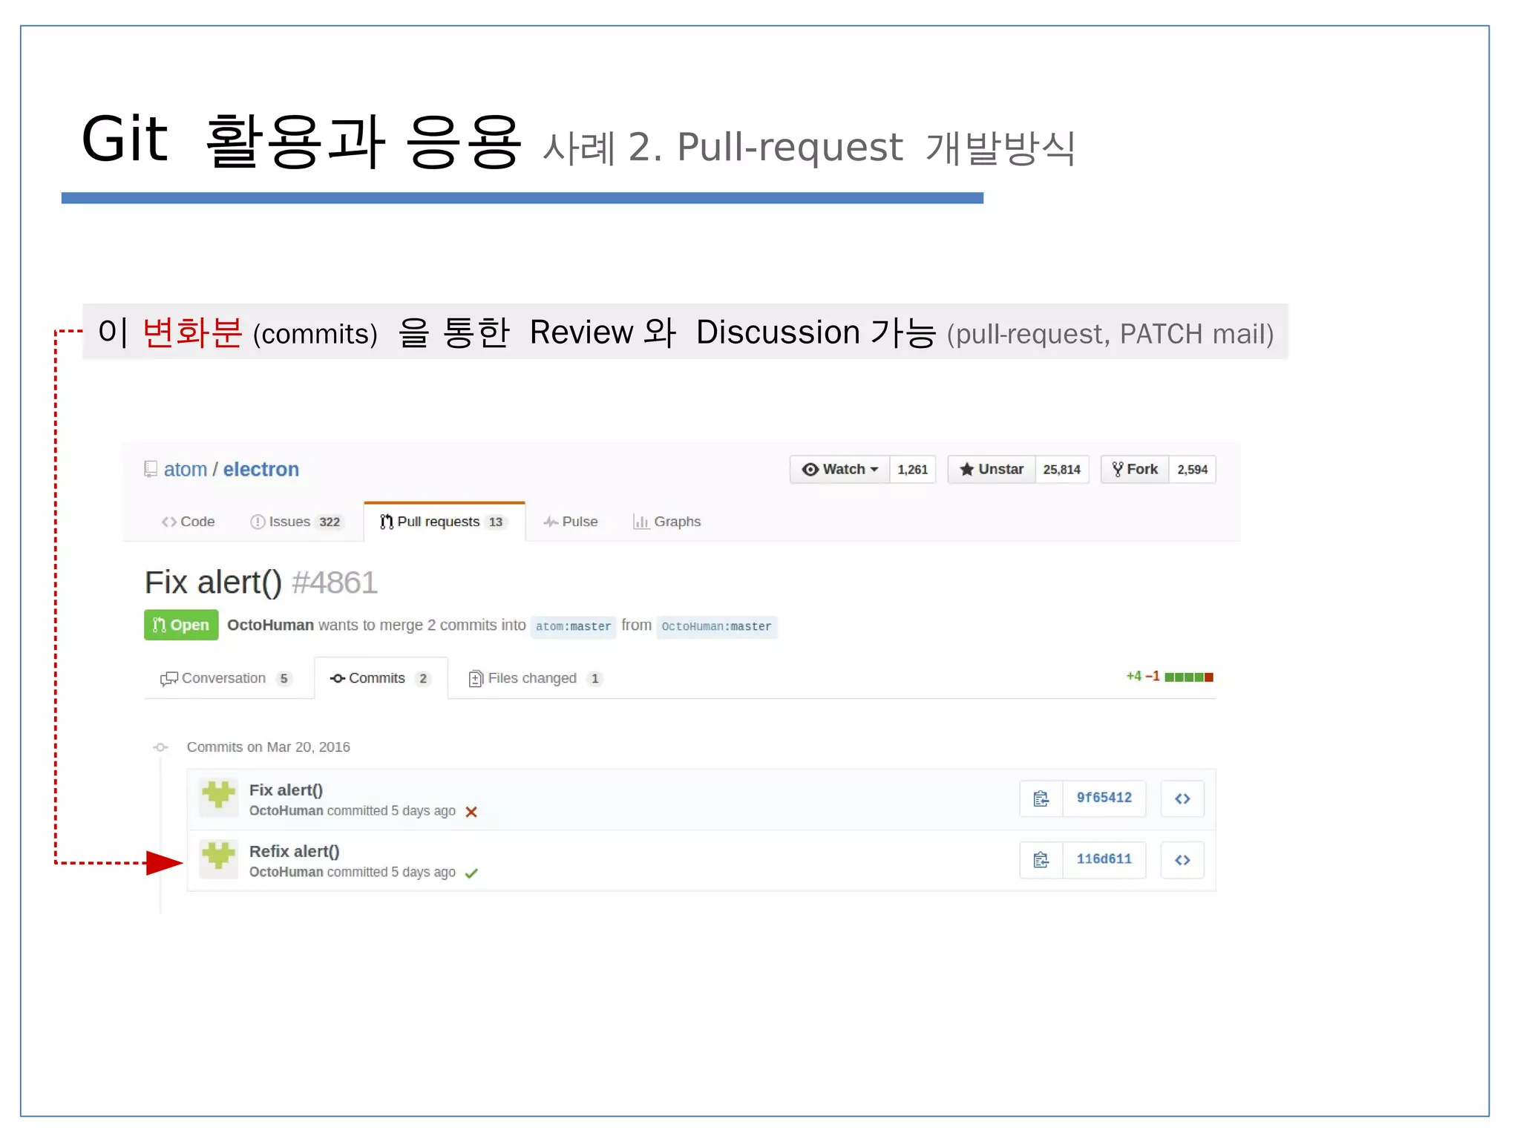Open the Fix alert() commit title
The image size is (1520, 1139).
pos(286,790)
